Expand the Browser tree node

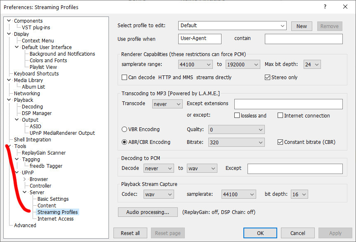click(x=25, y=179)
